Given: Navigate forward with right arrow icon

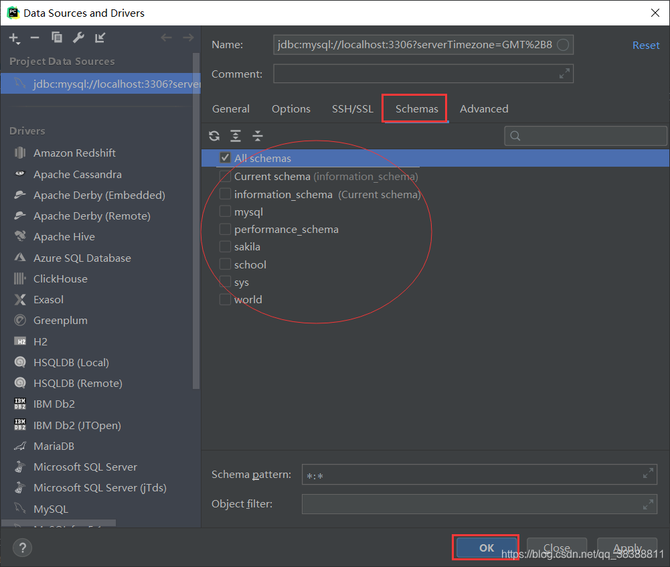Looking at the screenshot, I should (x=188, y=37).
